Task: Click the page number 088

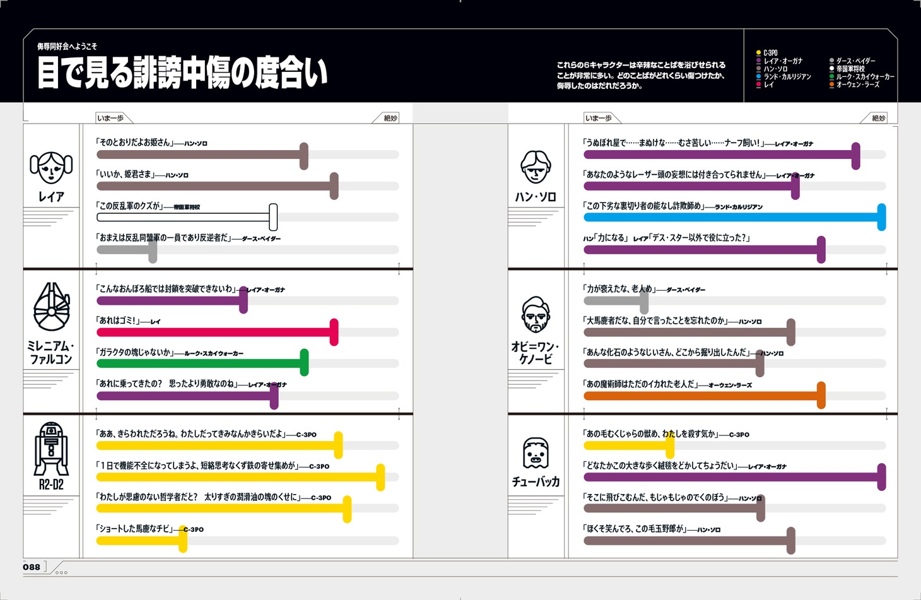Action: click(32, 567)
